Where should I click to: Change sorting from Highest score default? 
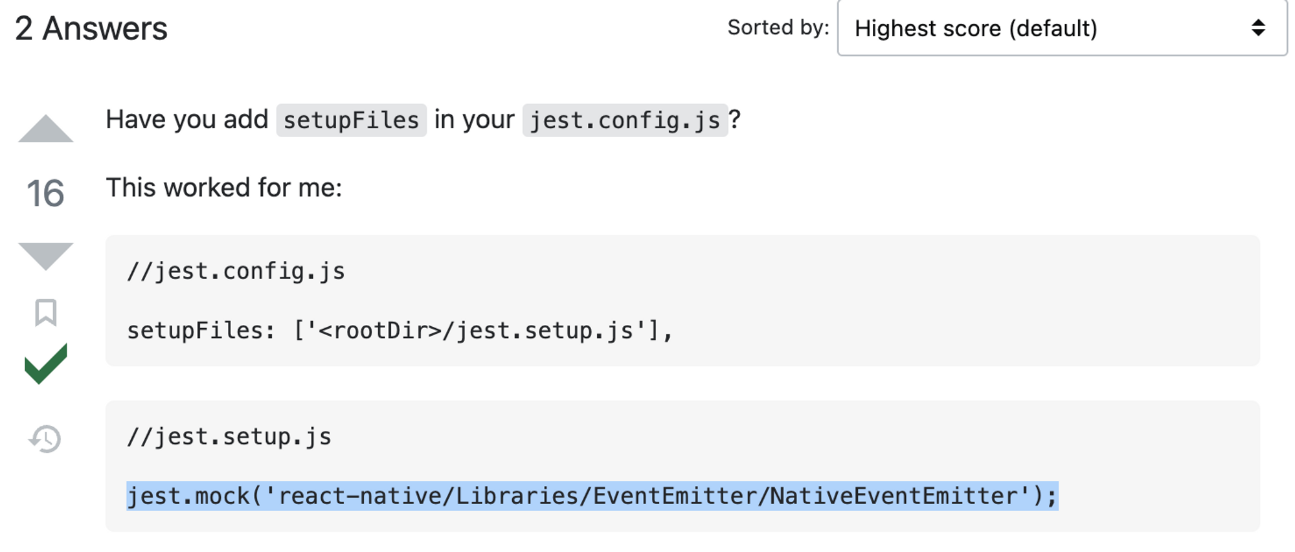tap(1062, 28)
